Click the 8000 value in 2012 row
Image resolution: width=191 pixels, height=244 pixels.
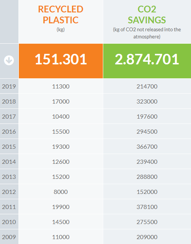tap(61, 192)
